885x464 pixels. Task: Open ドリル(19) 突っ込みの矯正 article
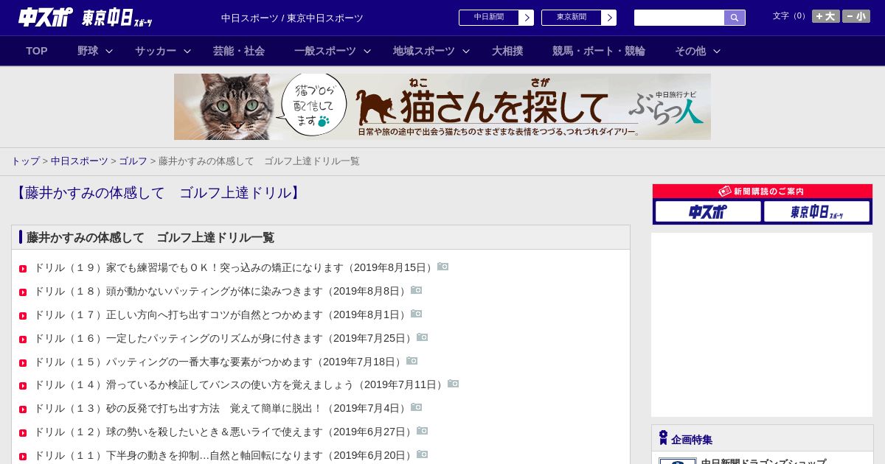coord(235,267)
